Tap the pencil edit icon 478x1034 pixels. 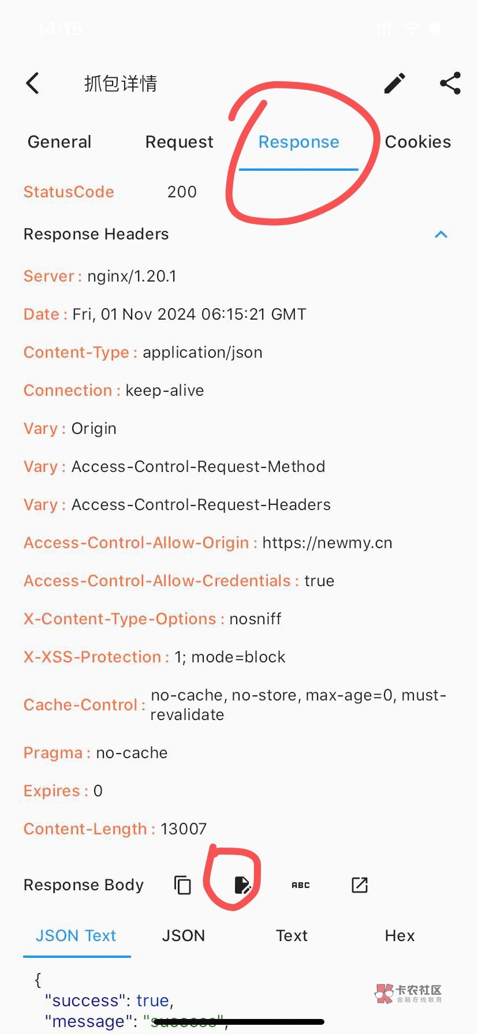pyautogui.click(x=395, y=83)
